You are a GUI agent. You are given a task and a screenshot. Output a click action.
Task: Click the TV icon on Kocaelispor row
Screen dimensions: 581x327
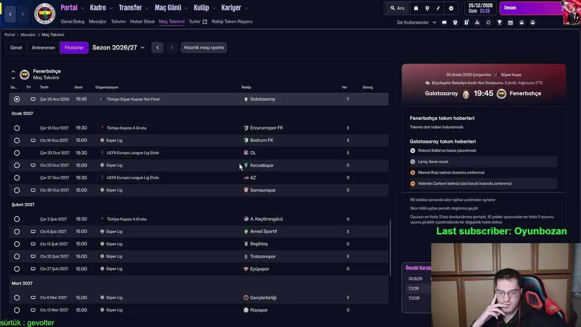pyautogui.click(x=33, y=165)
